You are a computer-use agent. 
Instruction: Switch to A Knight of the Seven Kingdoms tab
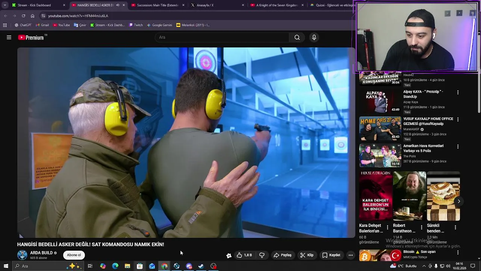click(277, 5)
